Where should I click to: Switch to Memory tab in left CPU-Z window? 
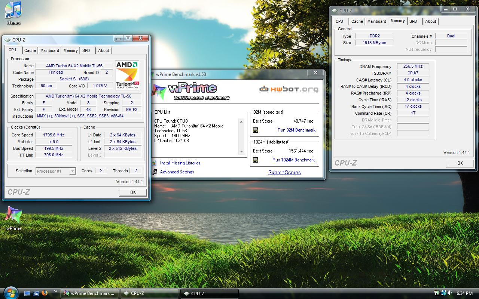pyautogui.click(x=70, y=51)
